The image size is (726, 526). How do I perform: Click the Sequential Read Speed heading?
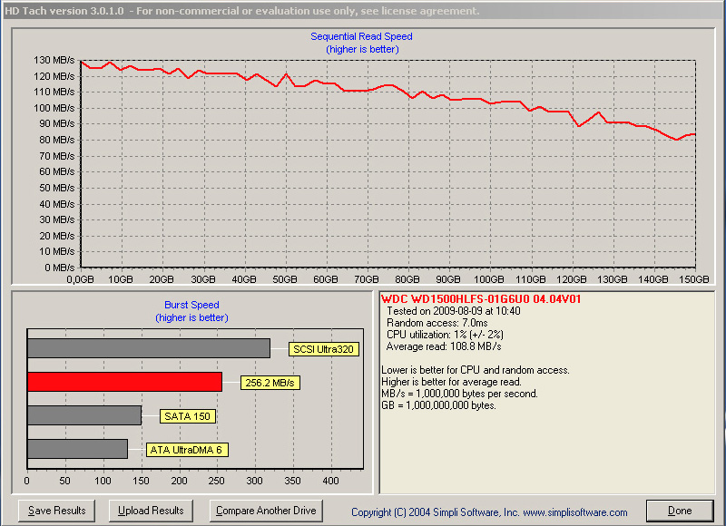coord(361,36)
